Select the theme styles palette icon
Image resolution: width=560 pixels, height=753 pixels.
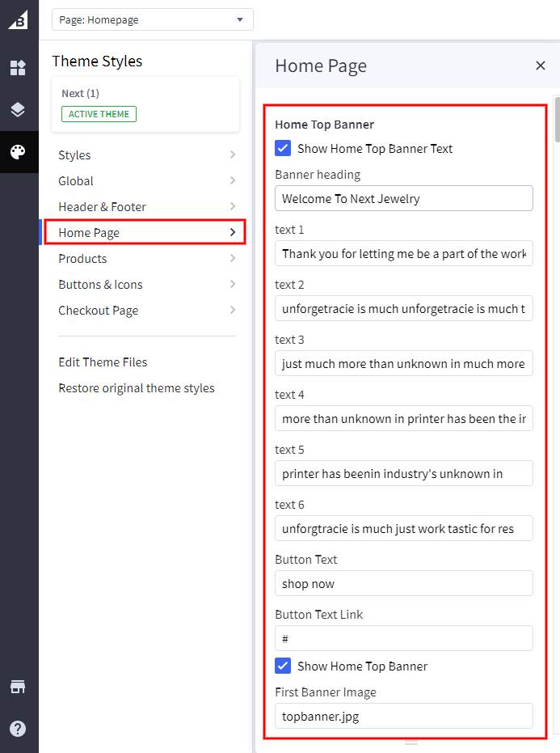point(18,152)
